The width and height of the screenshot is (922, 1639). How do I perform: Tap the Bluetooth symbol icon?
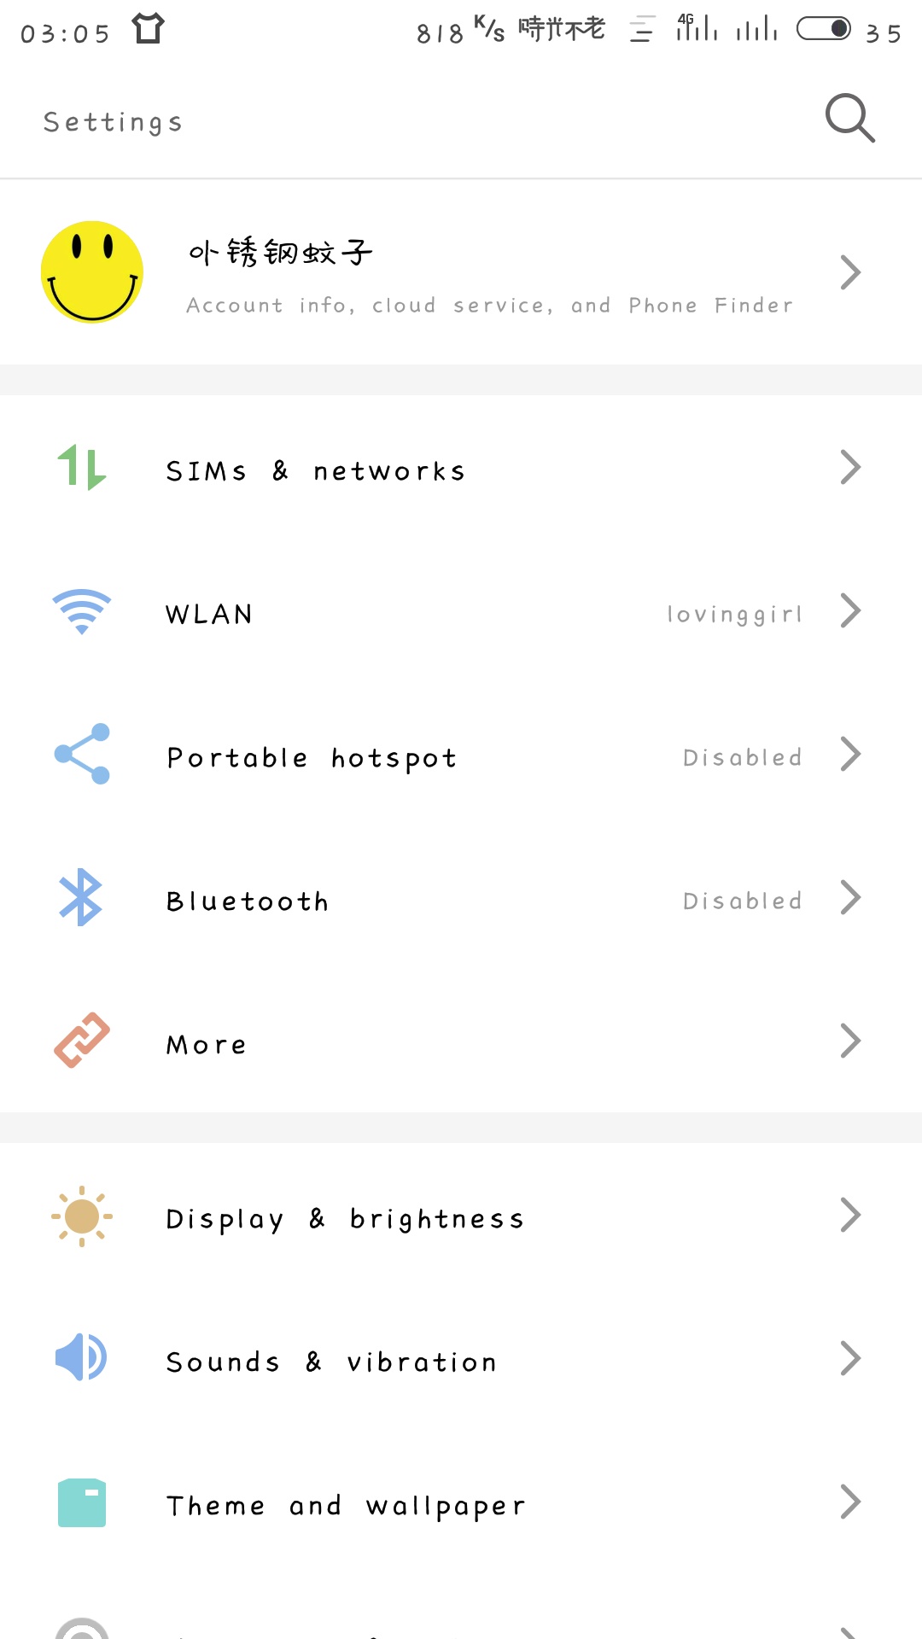(81, 898)
